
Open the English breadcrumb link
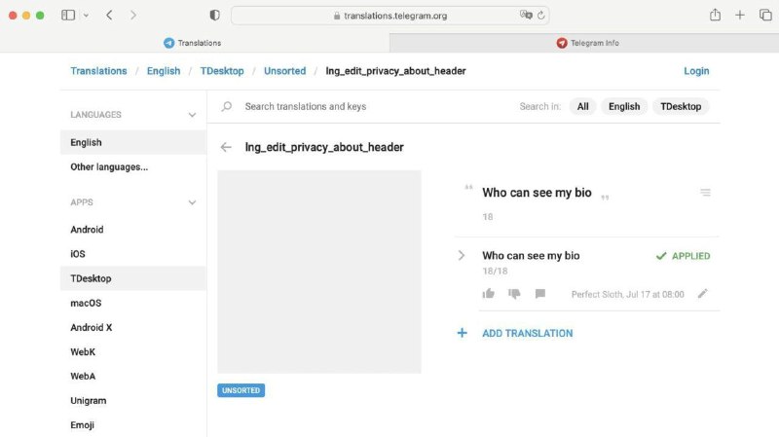click(164, 71)
